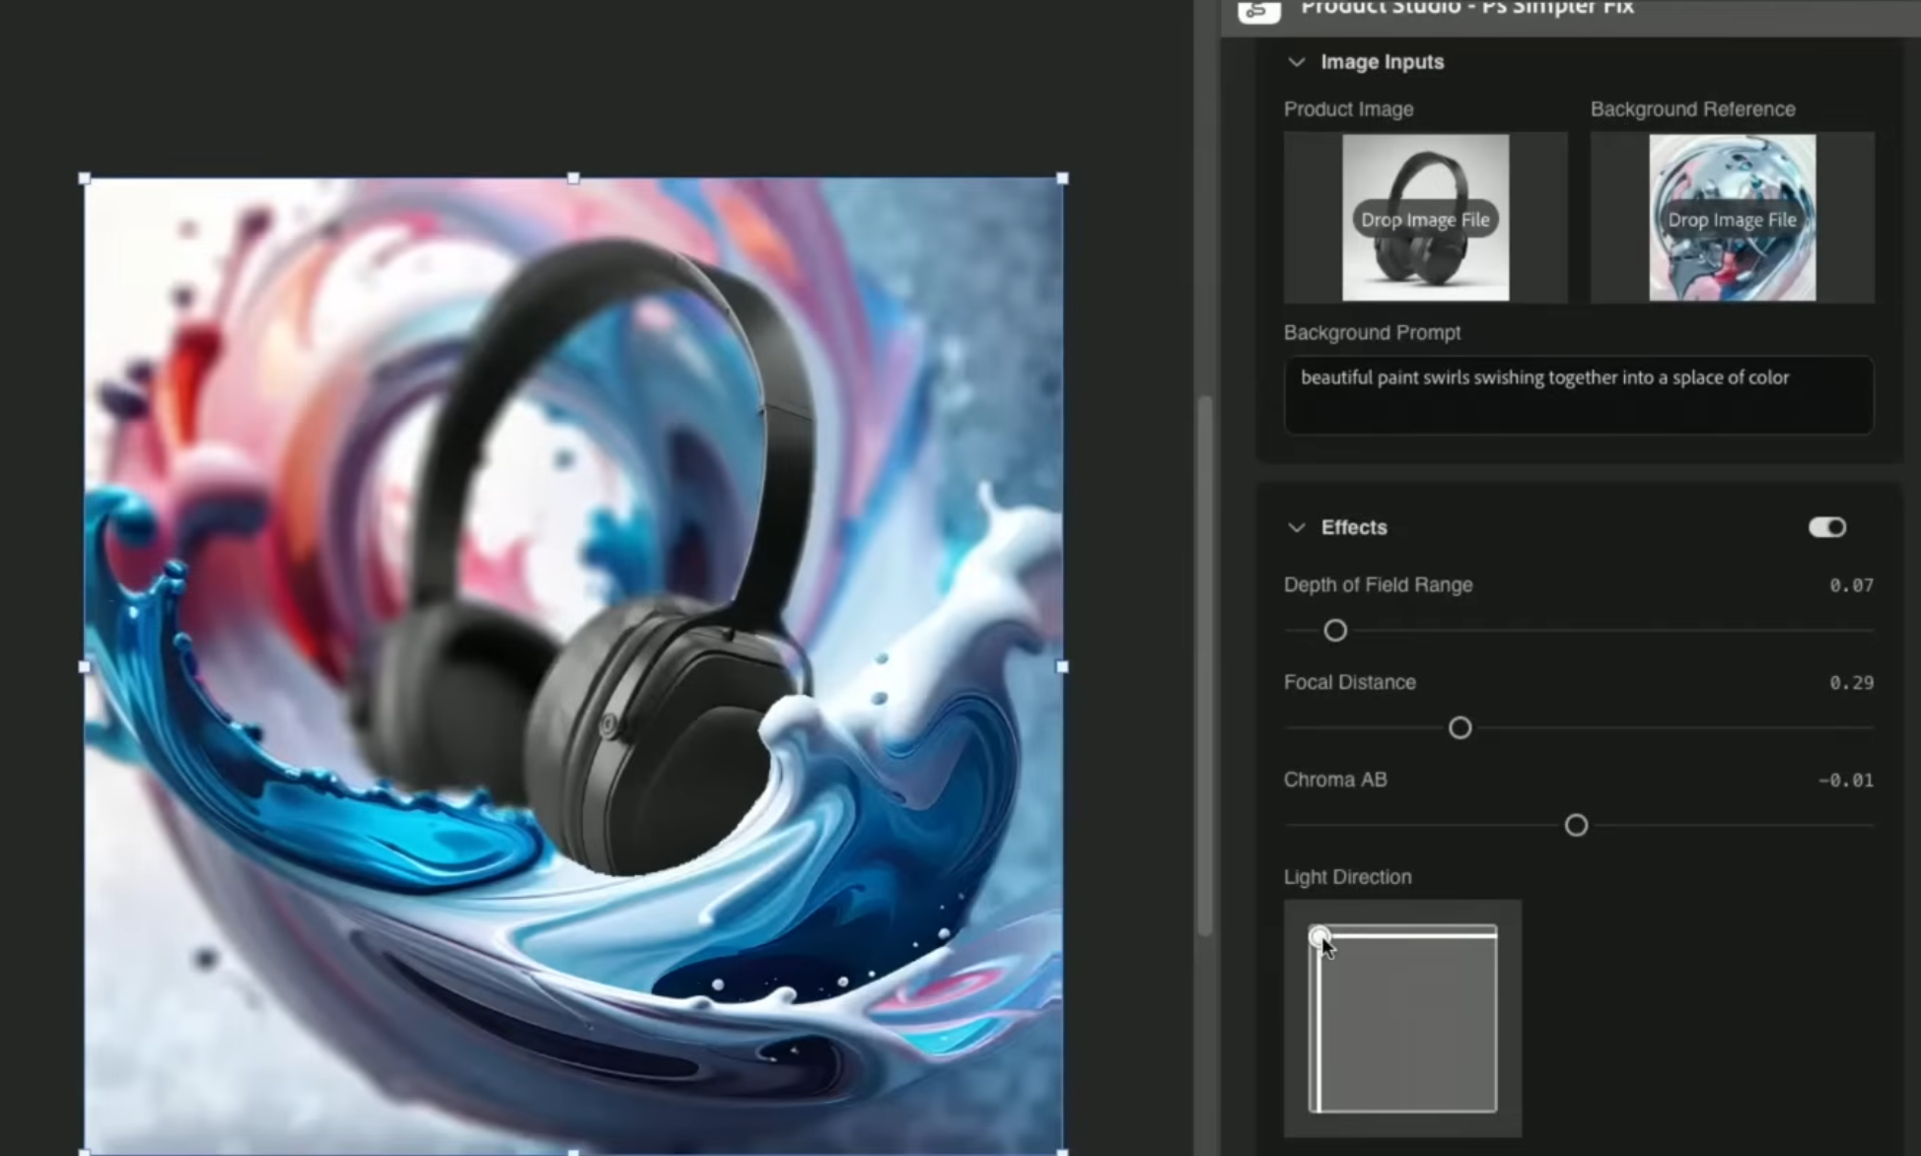Click the Depth of Field Range slider handle
Image resolution: width=1921 pixels, height=1156 pixels.
tap(1335, 631)
